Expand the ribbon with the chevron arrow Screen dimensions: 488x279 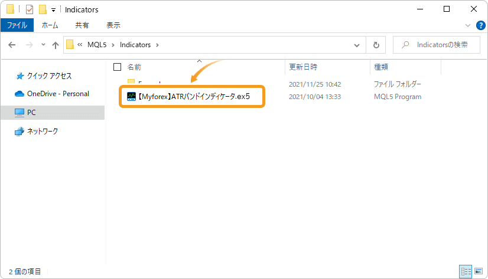[468, 25]
